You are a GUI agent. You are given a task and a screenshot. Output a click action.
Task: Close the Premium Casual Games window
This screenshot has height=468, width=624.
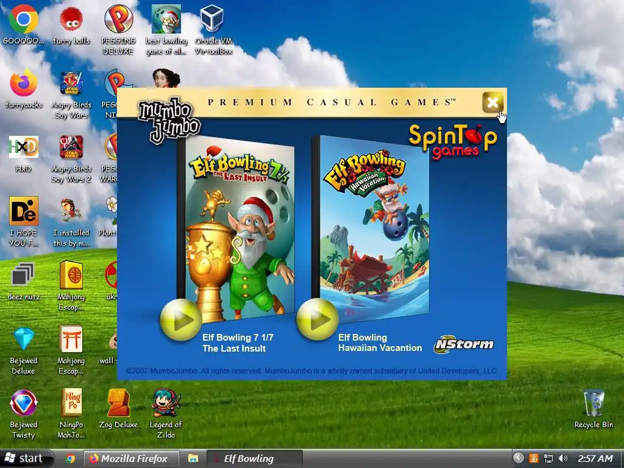click(x=492, y=102)
